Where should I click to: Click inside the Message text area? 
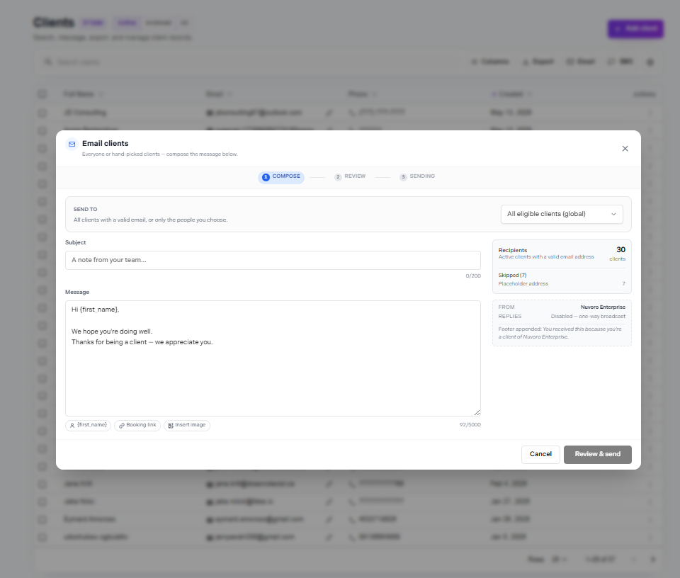click(x=273, y=358)
